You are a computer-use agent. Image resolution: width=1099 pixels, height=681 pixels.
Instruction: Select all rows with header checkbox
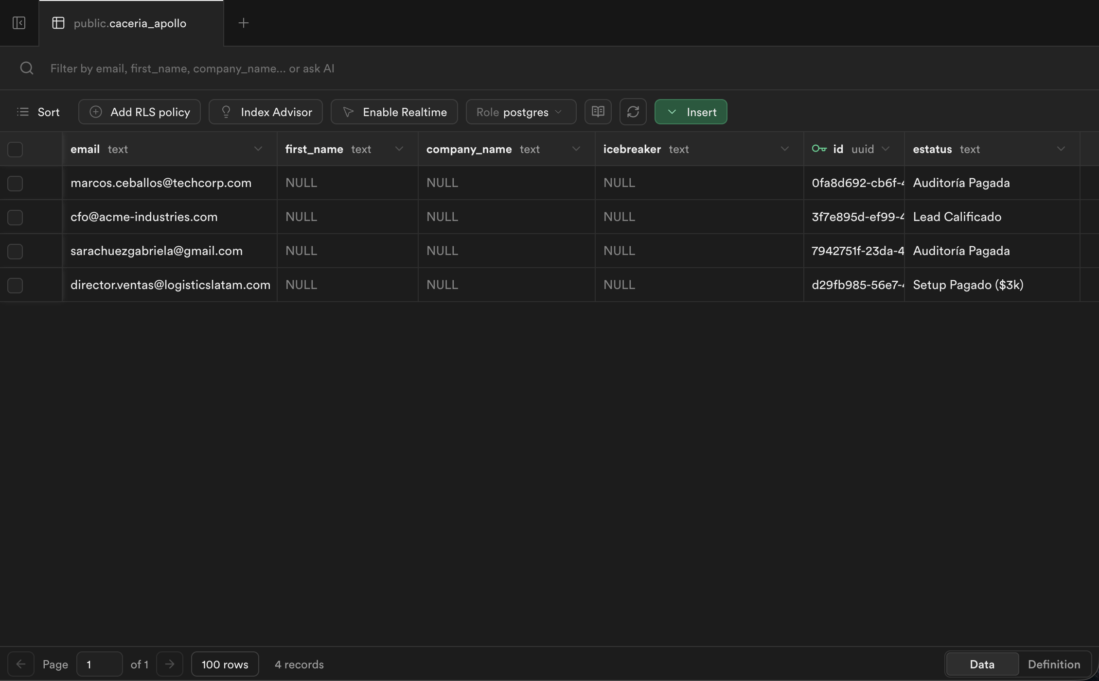[15, 149]
